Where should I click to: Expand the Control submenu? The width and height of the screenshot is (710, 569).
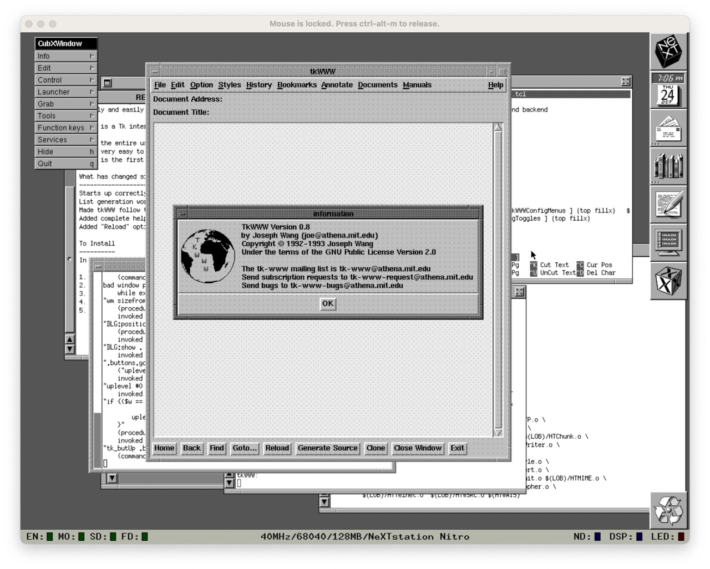[x=66, y=80]
